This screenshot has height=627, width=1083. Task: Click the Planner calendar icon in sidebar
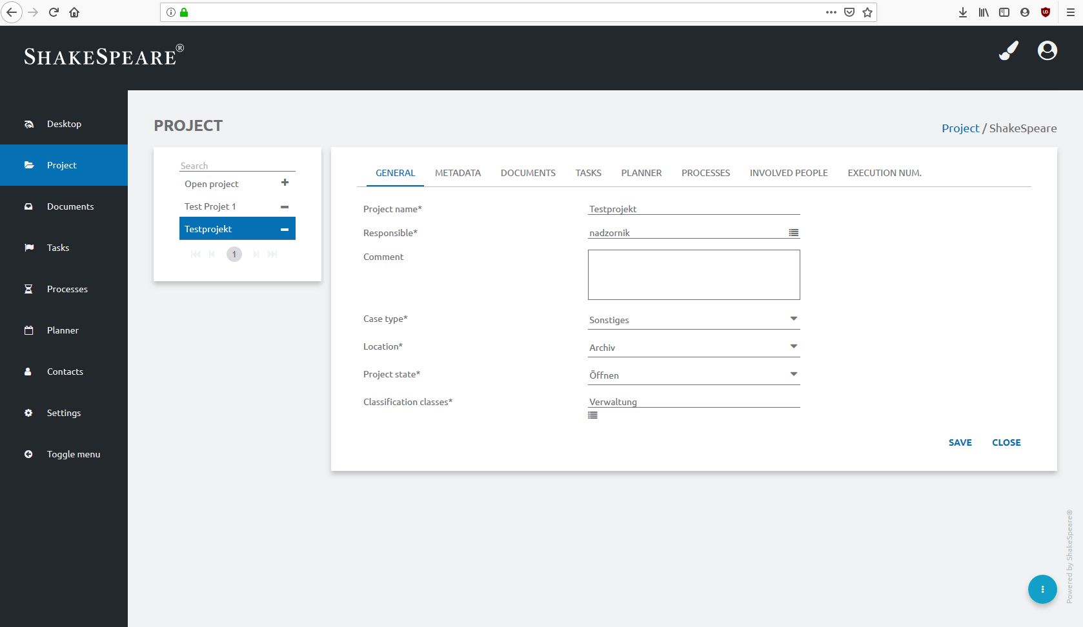pos(28,330)
